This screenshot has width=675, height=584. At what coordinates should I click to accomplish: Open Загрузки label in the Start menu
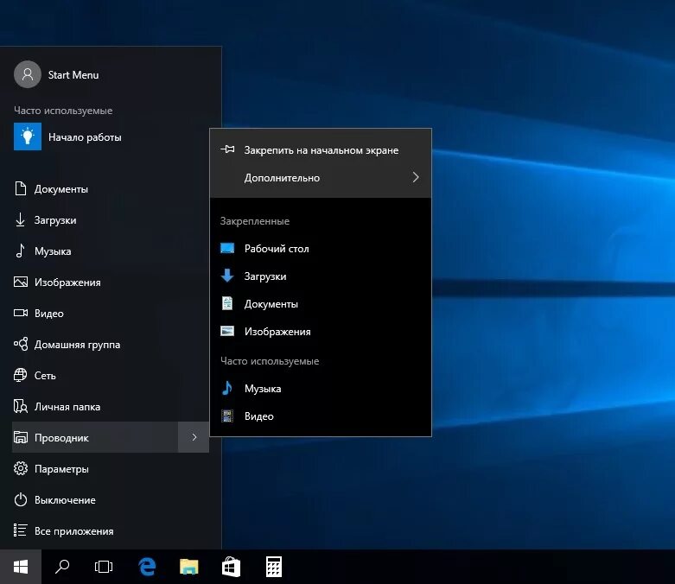click(x=55, y=220)
